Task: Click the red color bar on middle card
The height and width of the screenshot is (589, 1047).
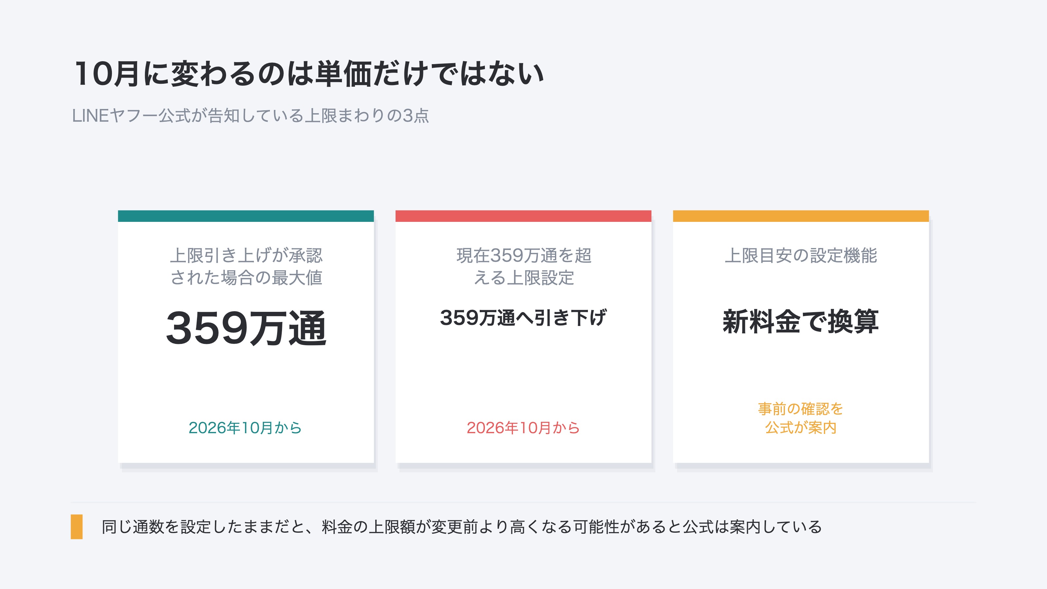Action: (523, 216)
